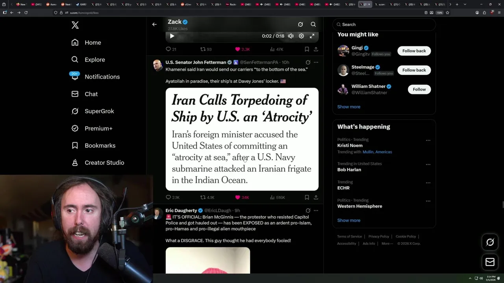Click search icon in Zack profile header
The width and height of the screenshot is (504, 283).
tap(313, 24)
